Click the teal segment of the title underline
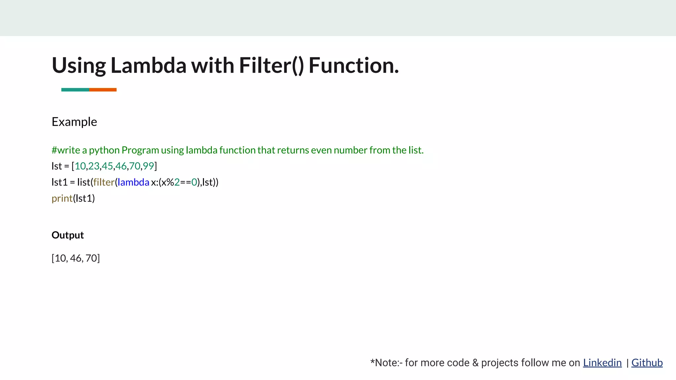This screenshot has width=676, height=380. tap(75, 90)
